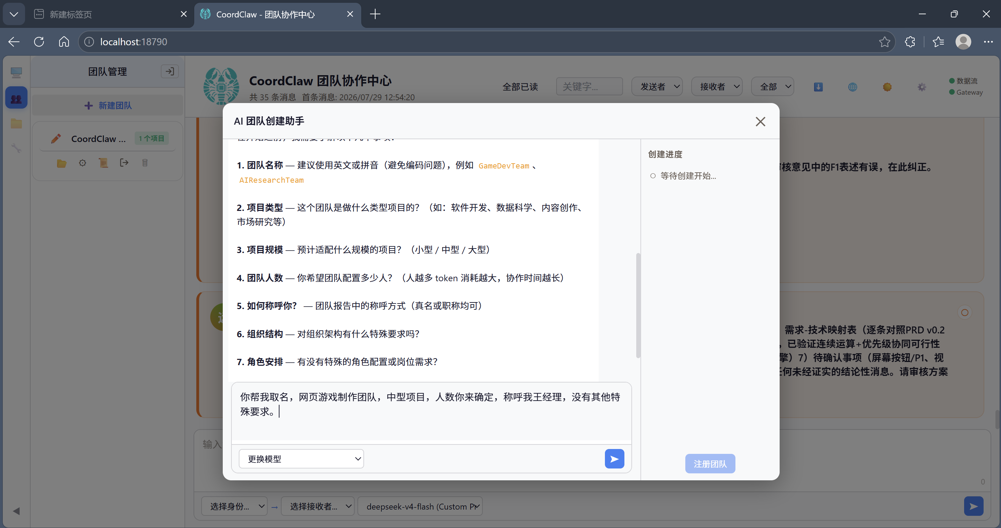The image size is (1001, 528).
Task: Select the 等待创建开始 progress step
Action: pyautogui.click(x=683, y=176)
